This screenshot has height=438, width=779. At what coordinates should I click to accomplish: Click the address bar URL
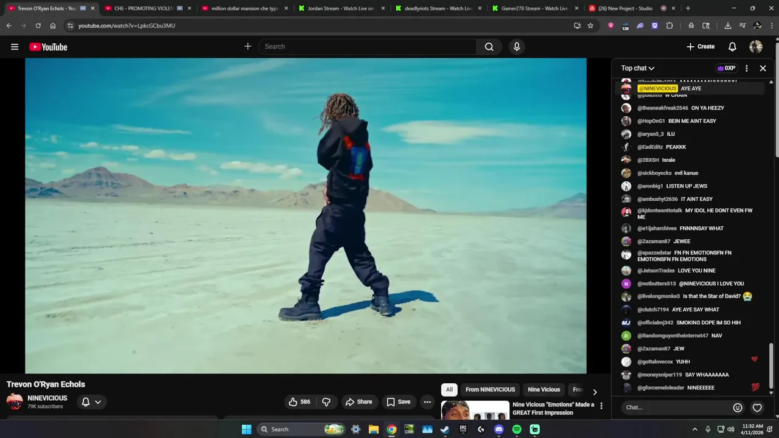click(127, 26)
